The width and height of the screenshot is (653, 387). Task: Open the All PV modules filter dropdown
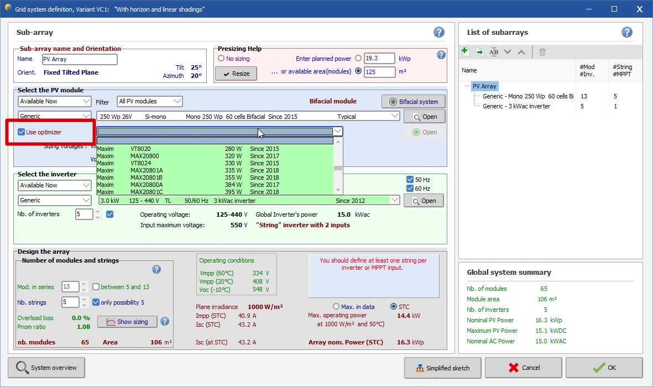(149, 101)
